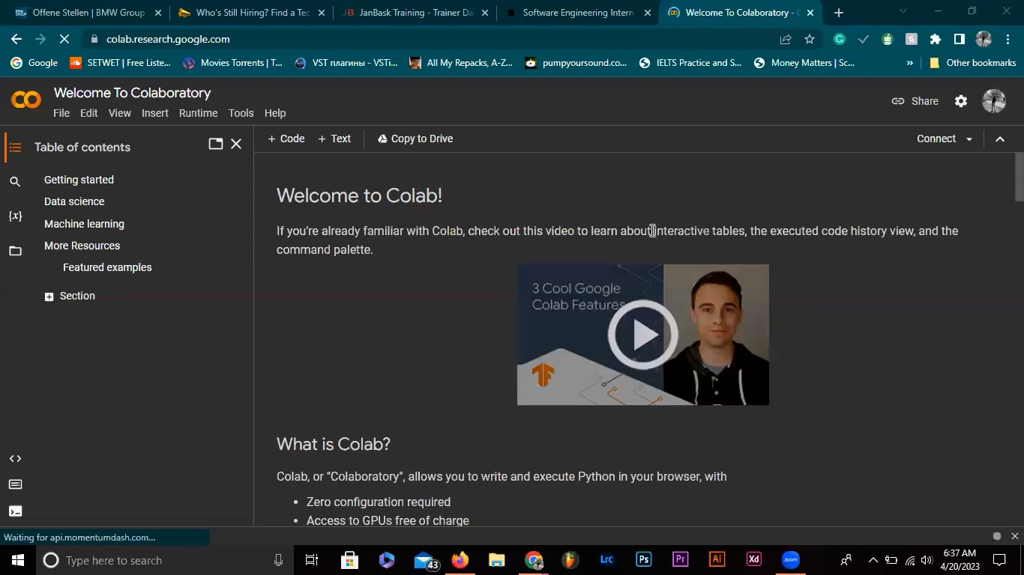
Task: Open the IELTS Practice bookmark
Action: [690, 63]
